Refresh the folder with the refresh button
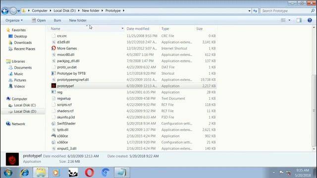317x178 pixels. pyautogui.click(x=255, y=11)
